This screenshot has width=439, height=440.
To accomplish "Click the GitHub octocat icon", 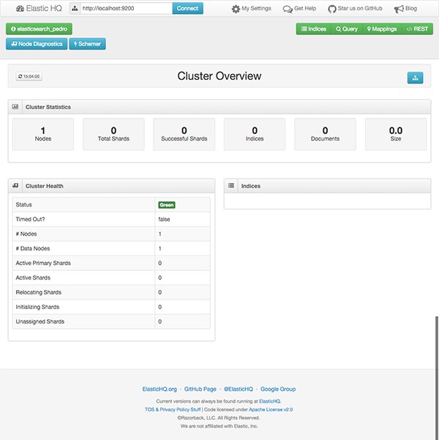I will [332, 9].
